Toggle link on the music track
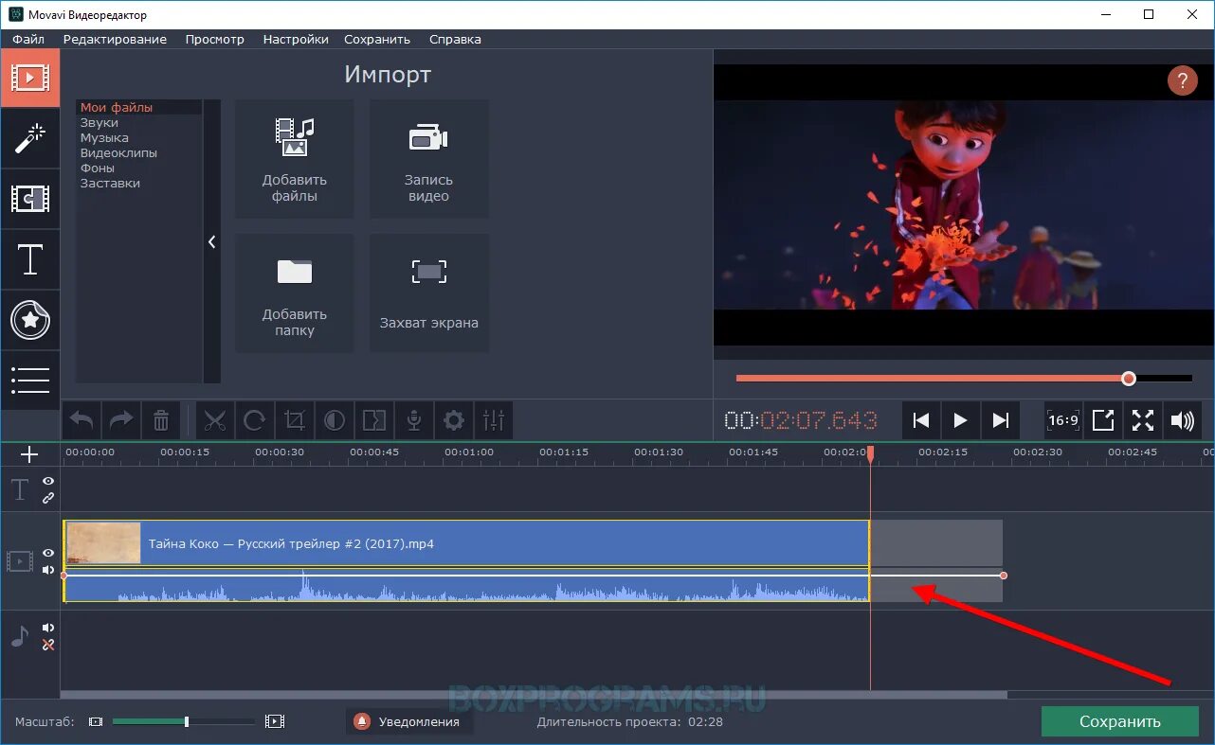The image size is (1215, 745). point(48,645)
